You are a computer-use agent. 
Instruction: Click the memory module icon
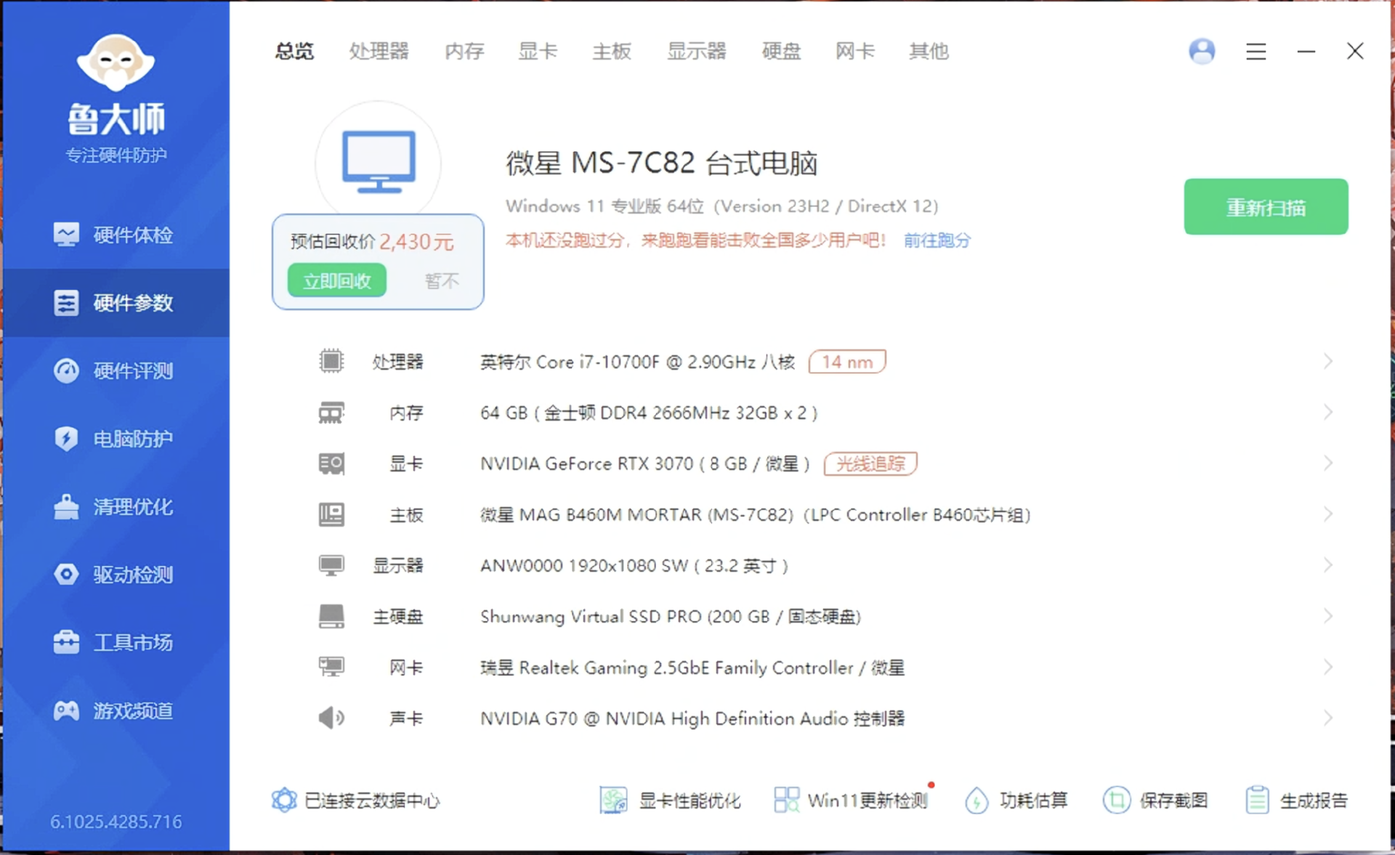point(331,413)
